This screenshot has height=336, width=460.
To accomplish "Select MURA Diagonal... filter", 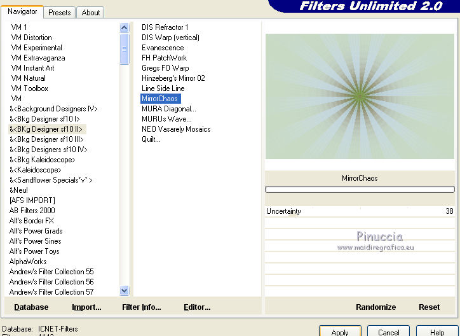I will [x=168, y=109].
